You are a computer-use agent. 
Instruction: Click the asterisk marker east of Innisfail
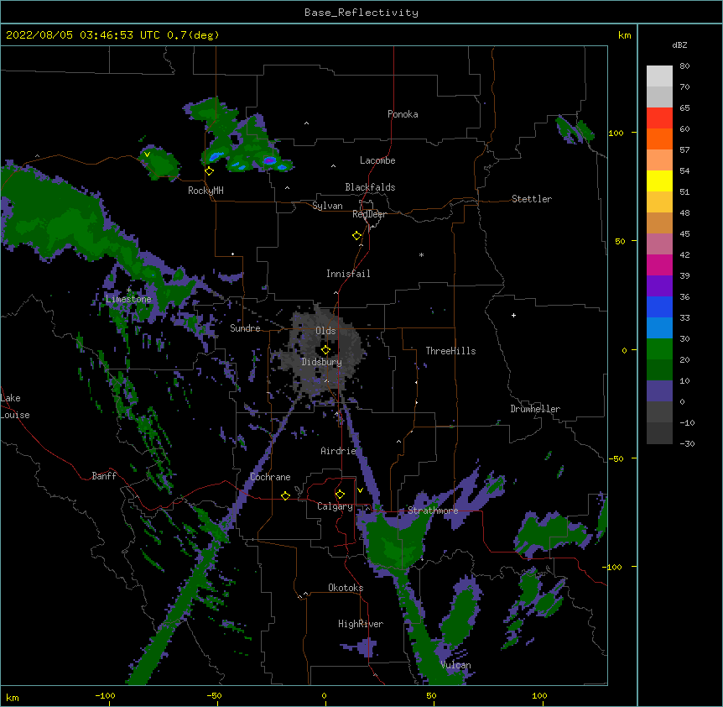tap(421, 254)
